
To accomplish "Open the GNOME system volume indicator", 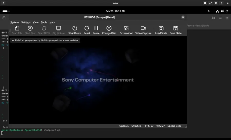I will point(222,11).
